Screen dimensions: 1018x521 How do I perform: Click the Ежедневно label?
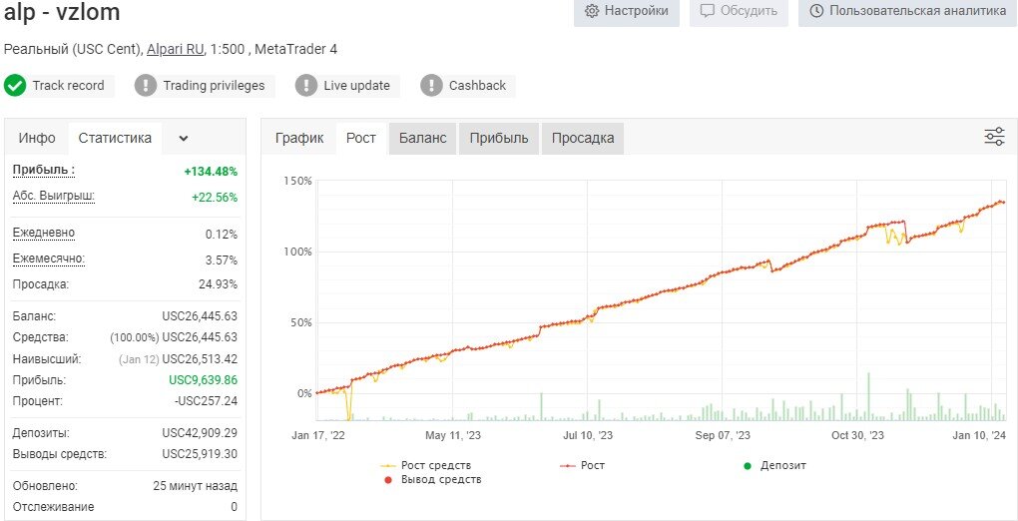point(44,233)
